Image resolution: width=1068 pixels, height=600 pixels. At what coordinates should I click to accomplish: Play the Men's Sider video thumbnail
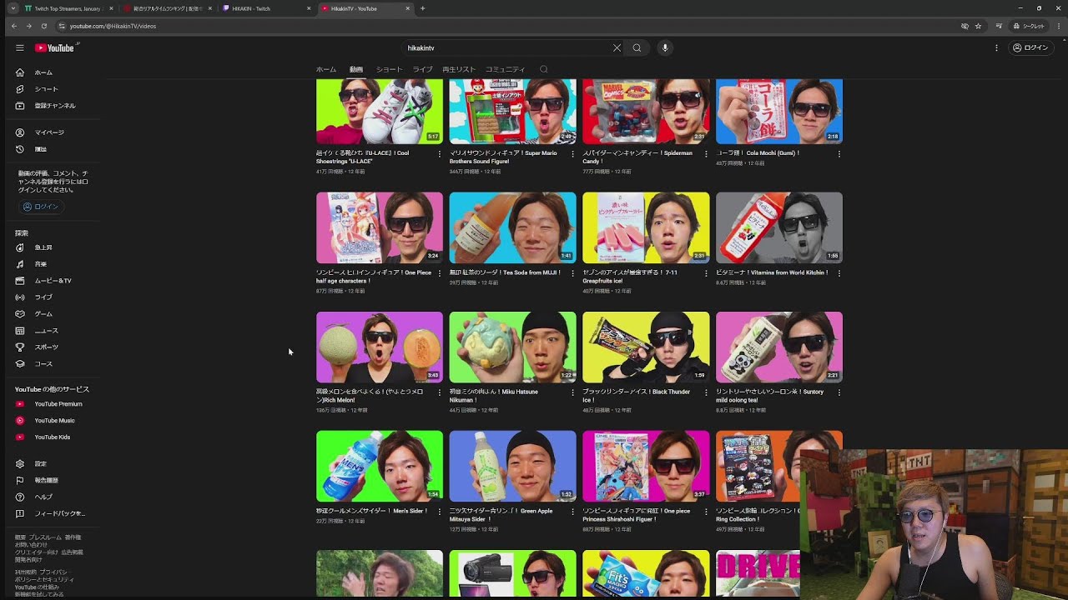point(380,467)
